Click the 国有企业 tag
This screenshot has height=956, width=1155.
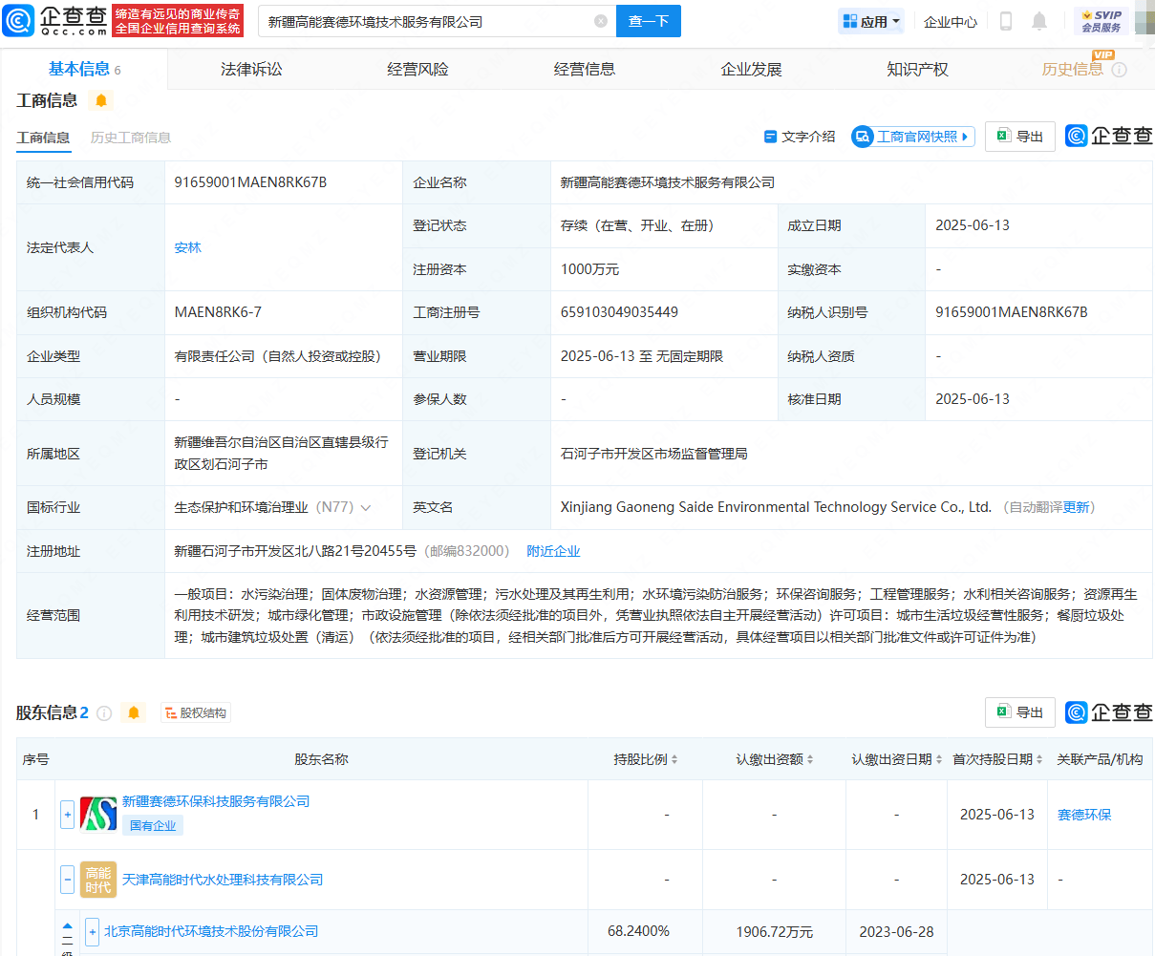153,826
